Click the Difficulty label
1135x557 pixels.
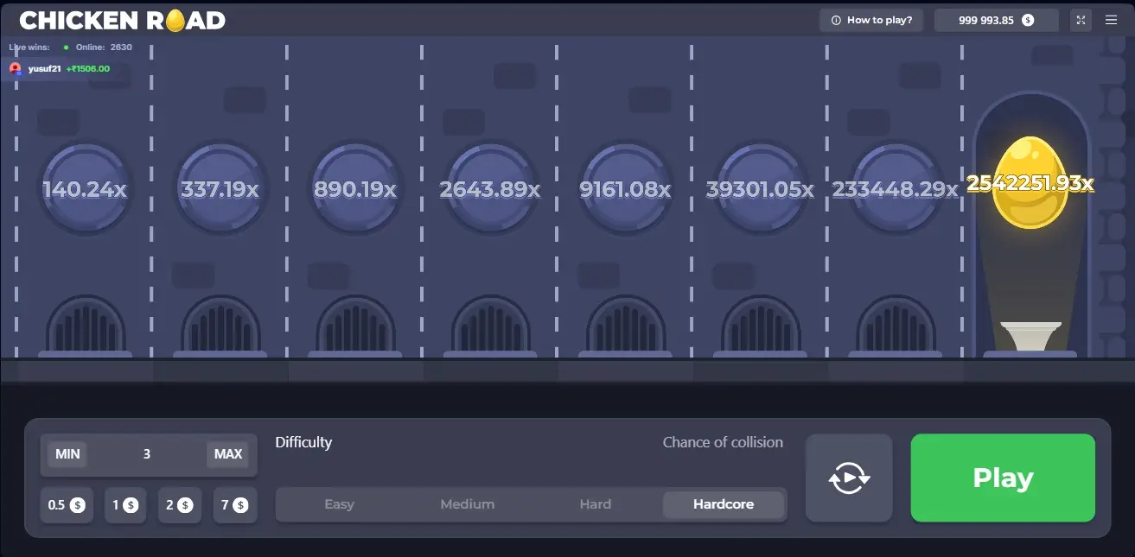click(303, 442)
